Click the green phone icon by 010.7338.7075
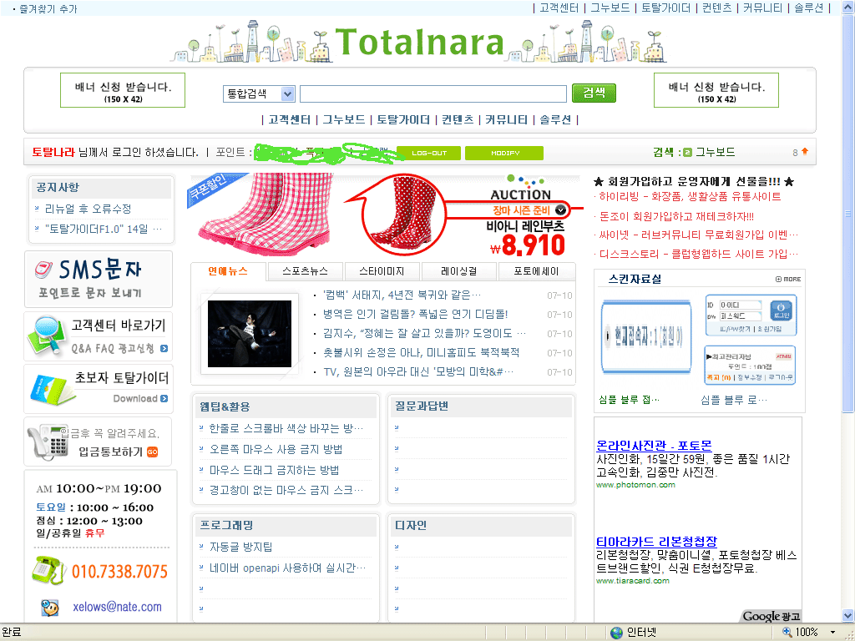Viewport: 855px width, 641px height. click(49, 570)
